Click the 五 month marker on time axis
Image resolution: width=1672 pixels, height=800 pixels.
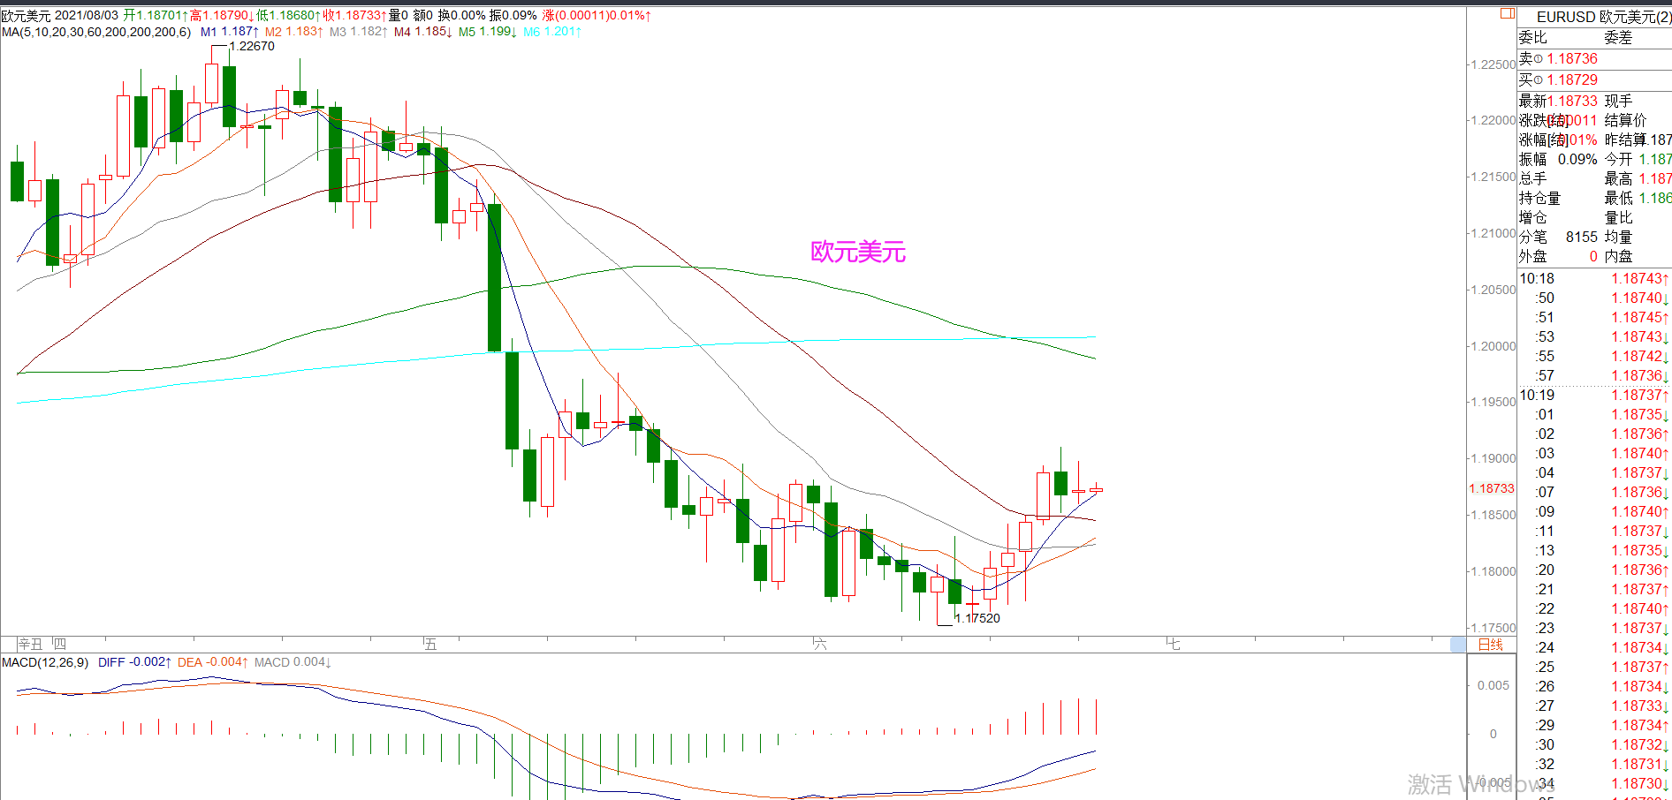430,645
